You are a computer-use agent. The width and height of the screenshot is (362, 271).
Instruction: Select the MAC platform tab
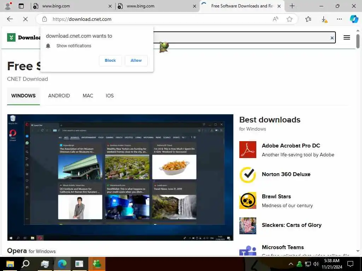(88, 96)
